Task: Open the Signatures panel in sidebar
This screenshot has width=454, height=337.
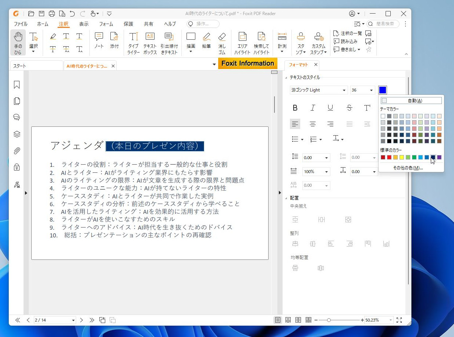Action: pos(17,184)
